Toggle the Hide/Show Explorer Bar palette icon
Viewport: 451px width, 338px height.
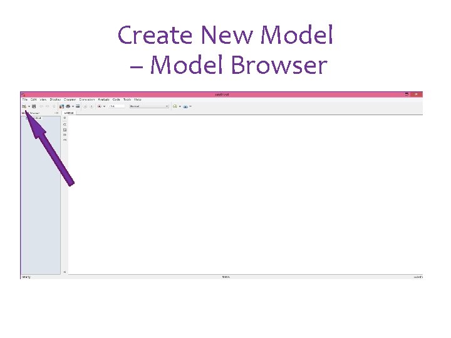(x=65, y=118)
